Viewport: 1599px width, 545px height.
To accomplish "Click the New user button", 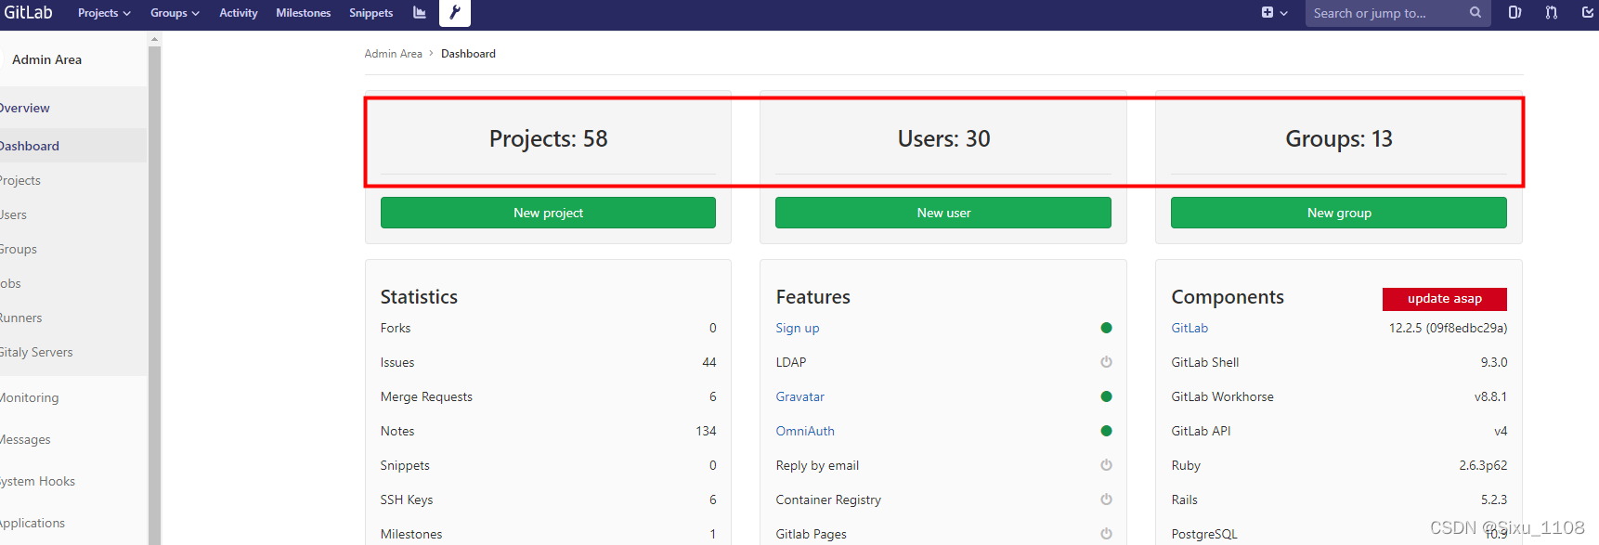I will pos(943,213).
